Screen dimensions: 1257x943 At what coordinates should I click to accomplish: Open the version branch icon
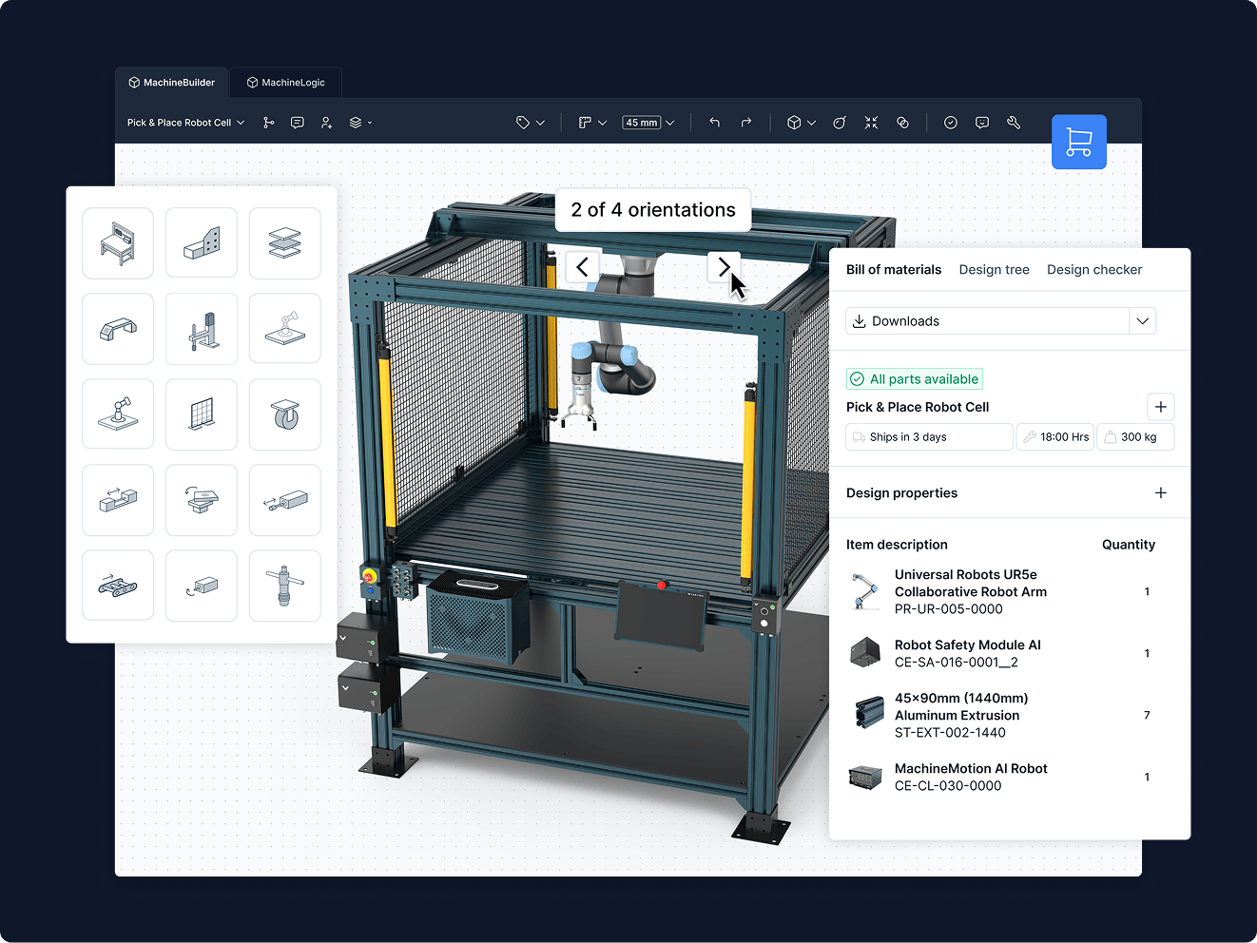pos(269,123)
